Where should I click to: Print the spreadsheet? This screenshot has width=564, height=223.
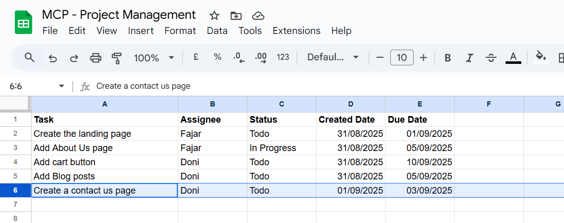pyautogui.click(x=96, y=58)
